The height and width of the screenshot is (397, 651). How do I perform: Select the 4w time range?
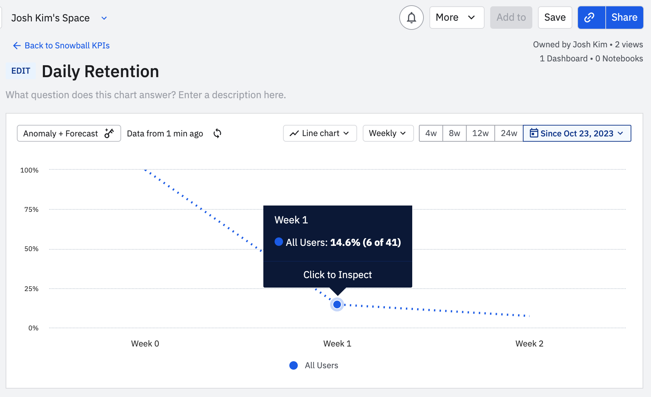431,133
